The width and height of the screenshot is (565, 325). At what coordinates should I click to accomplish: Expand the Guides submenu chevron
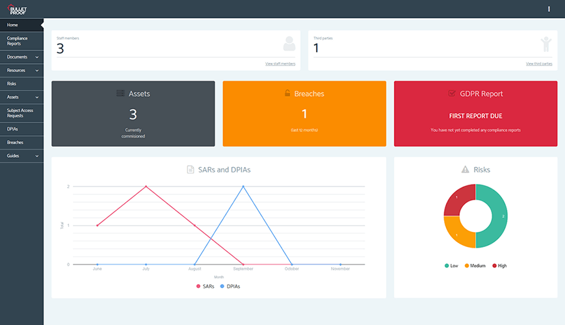(37, 156)
